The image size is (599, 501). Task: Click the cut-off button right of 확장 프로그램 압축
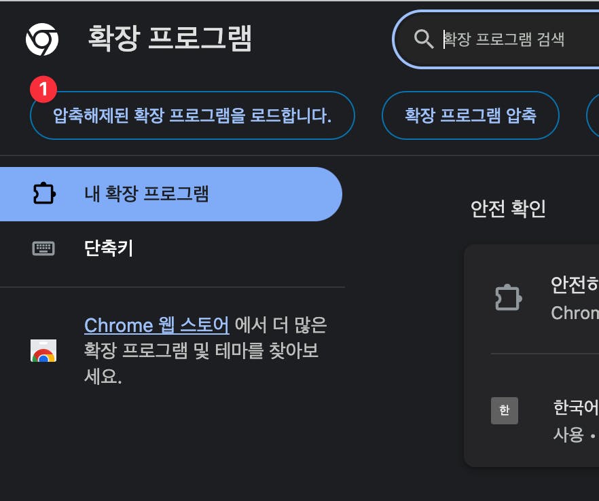[x=593, y=115]
